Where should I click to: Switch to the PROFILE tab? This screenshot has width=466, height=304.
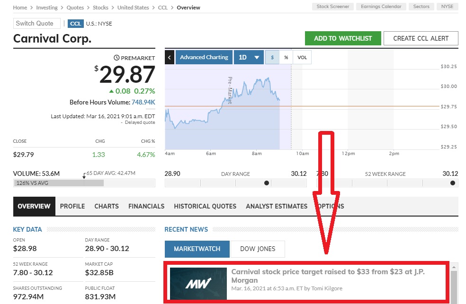point(72,206)
